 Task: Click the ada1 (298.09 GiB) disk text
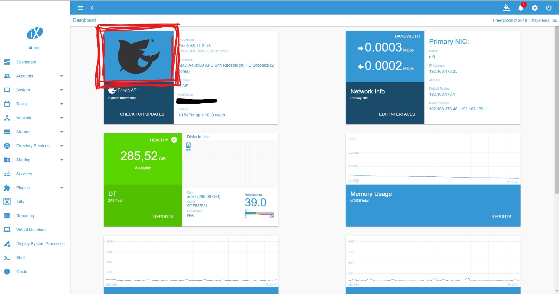(x=204, y=196)
